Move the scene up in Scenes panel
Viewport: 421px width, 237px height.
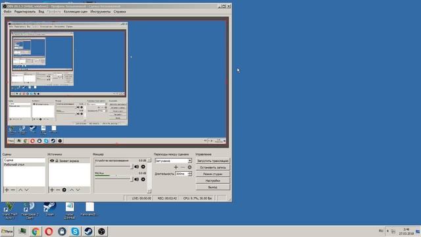[x=20, y=190]
